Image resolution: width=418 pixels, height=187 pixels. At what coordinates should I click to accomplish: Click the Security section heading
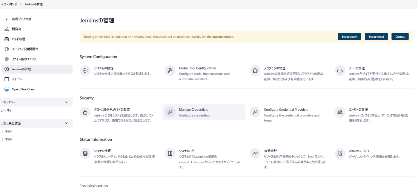pos(87,98)
